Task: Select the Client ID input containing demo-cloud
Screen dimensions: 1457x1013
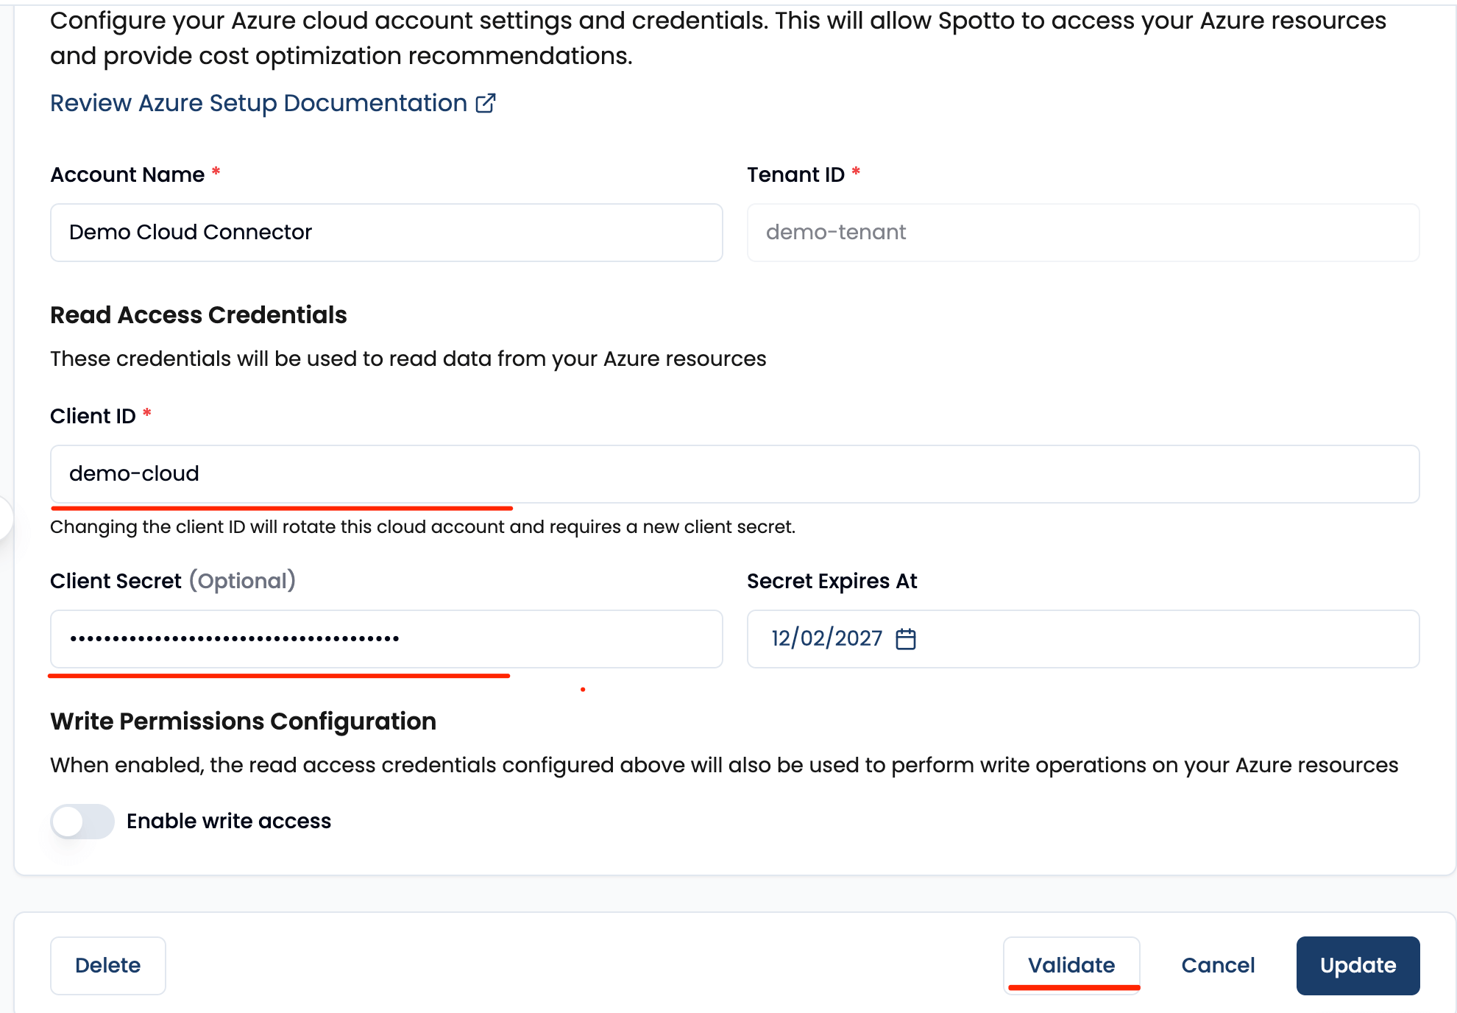Action: pyautogui.click(x=734, y=474)
